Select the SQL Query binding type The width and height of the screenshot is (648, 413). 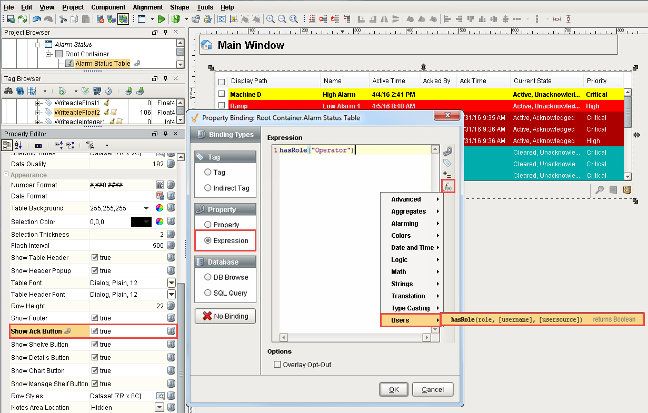point(208,293)
